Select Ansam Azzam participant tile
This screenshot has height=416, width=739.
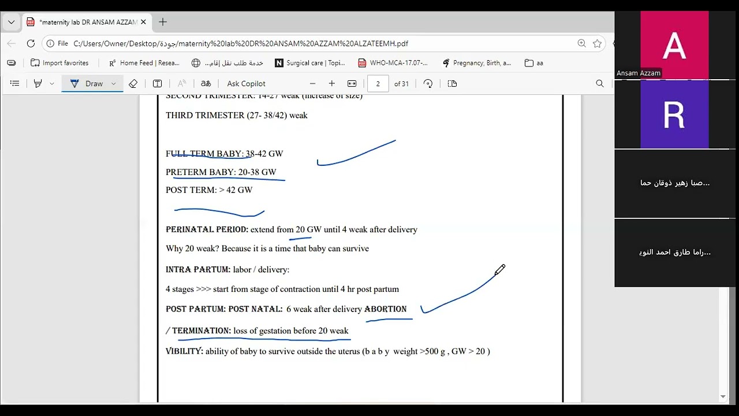coord(675,44)
